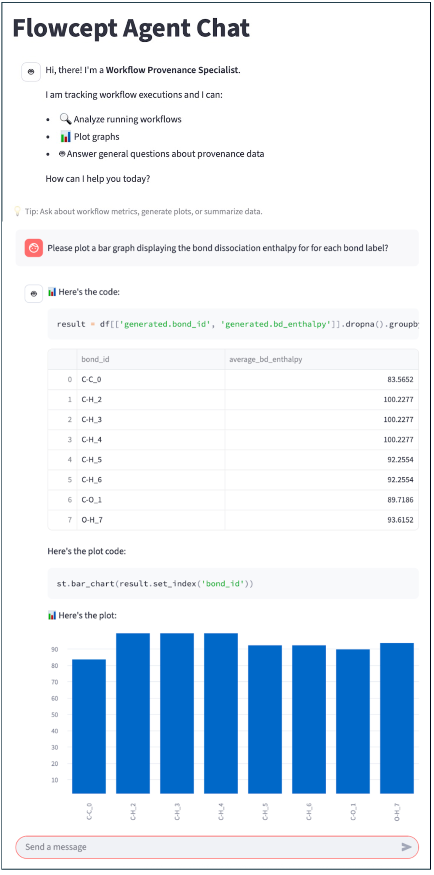The height and width of the screenshot is (875, 434).
Task: Click the O-H_7 bar in the chart
Action: point(397,718)
